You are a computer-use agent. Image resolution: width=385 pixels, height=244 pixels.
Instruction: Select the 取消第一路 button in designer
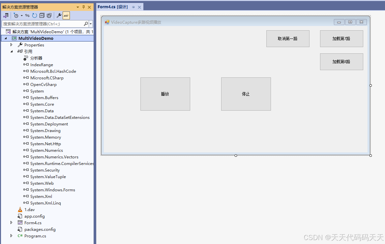[288, 39]
